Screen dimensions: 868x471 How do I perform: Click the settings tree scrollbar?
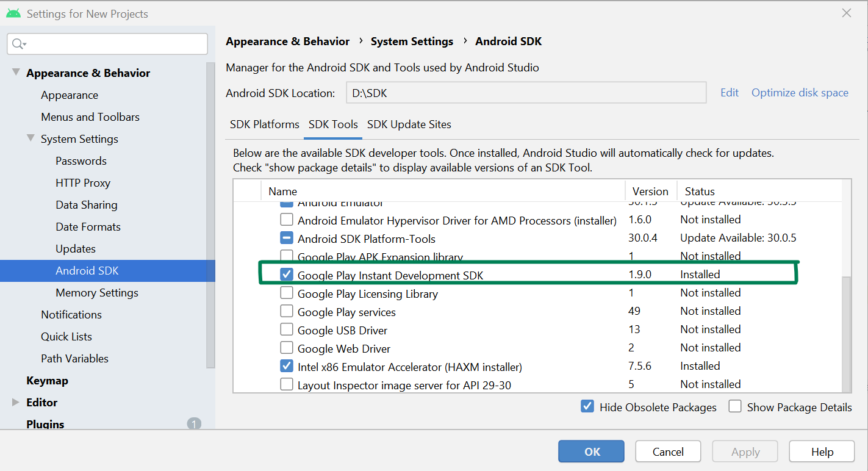pyautogui.click(x=210, y=215)
